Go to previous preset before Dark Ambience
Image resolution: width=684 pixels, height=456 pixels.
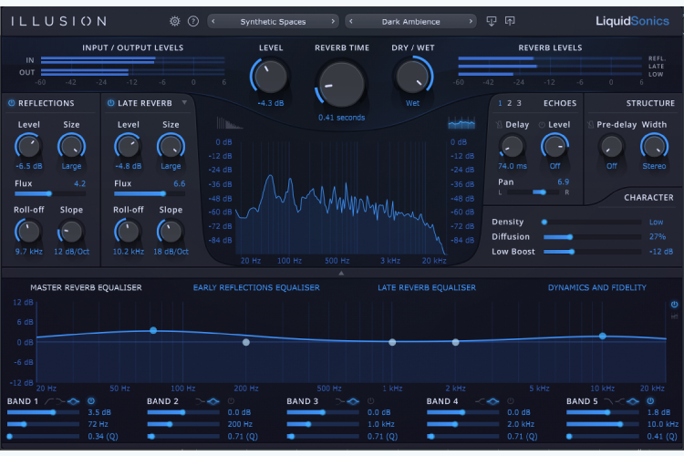[351, 21]
